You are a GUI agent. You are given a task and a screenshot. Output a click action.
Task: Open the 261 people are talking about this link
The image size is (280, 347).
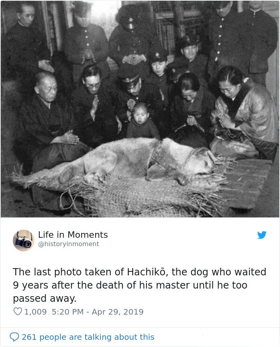coord(88,337)
